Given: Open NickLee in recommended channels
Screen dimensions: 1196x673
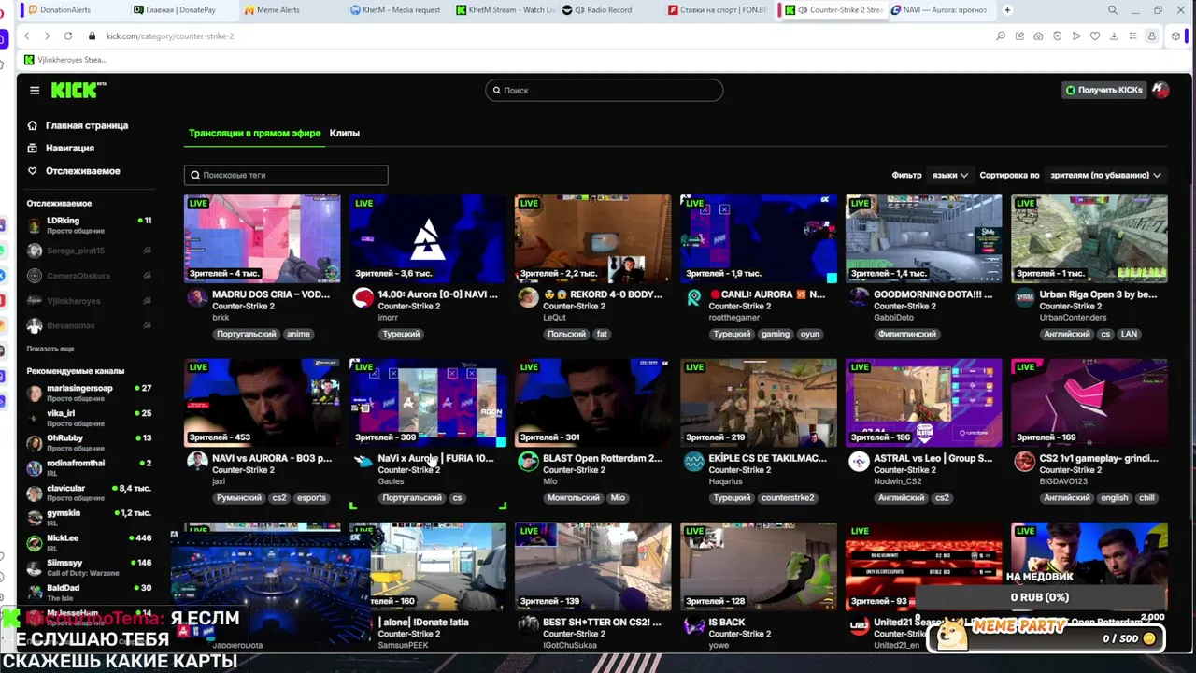Looking at the screenshot, I should tap(89, 543).
